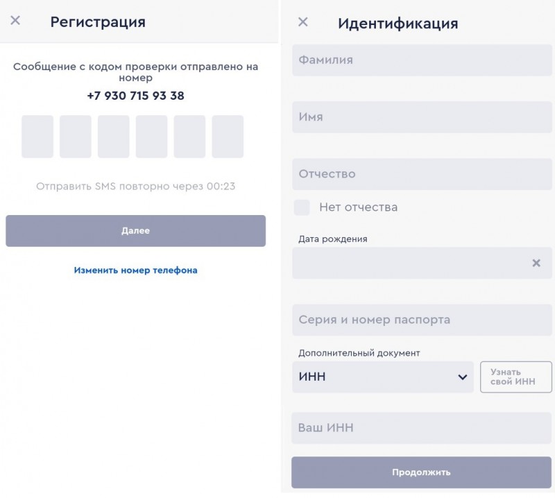Tap the Далее button
Screen dimensions: 555x498
click(x=135, y=231)
